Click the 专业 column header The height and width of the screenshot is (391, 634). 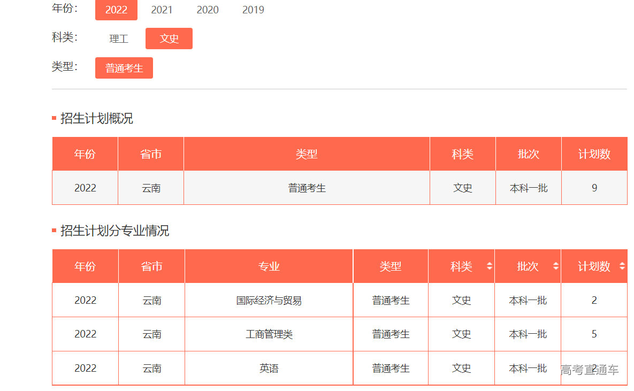coord(269,266)
